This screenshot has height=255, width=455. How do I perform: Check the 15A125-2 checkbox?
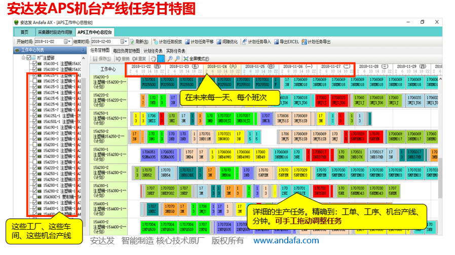(x=35, y=81)
